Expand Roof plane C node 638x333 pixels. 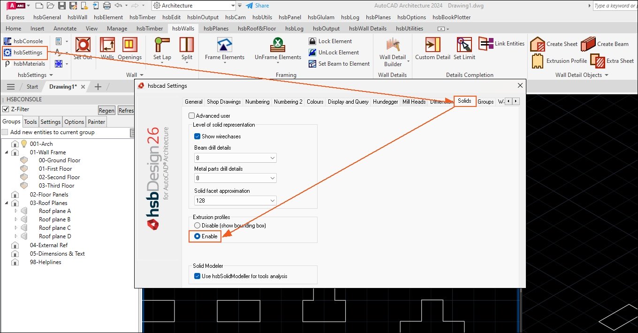(x=16, y=228)
